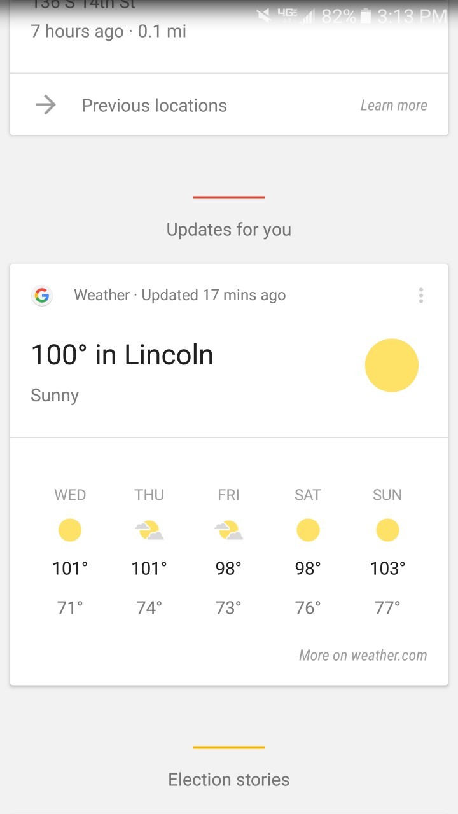Tap the Updates for you section header
The image size is (458, 814).
pos(229,230)
